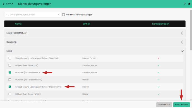The height and width of the screenshot is (108, 192).
Task: Click the Fahrerabfragen column header
Action: 160,24
